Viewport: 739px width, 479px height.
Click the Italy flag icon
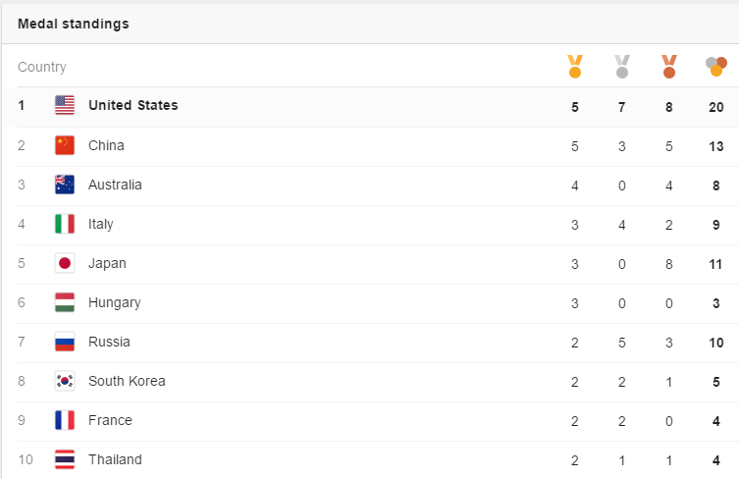click(x=65, y=224)
